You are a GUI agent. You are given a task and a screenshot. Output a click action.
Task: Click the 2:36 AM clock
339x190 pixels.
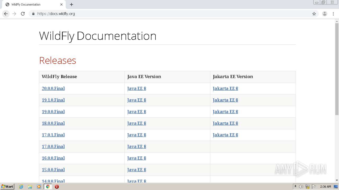point(325,187)
